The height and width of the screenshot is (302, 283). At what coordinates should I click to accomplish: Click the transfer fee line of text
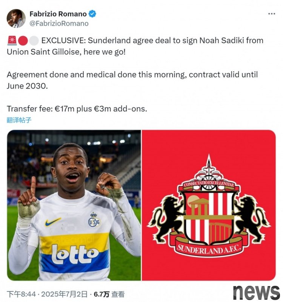pyautogui.click(x=77, y=109)
